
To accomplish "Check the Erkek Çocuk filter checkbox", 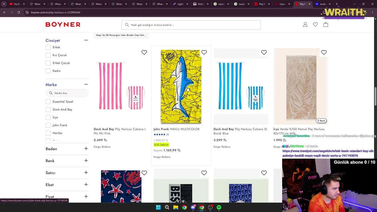I will pos(48,63).
